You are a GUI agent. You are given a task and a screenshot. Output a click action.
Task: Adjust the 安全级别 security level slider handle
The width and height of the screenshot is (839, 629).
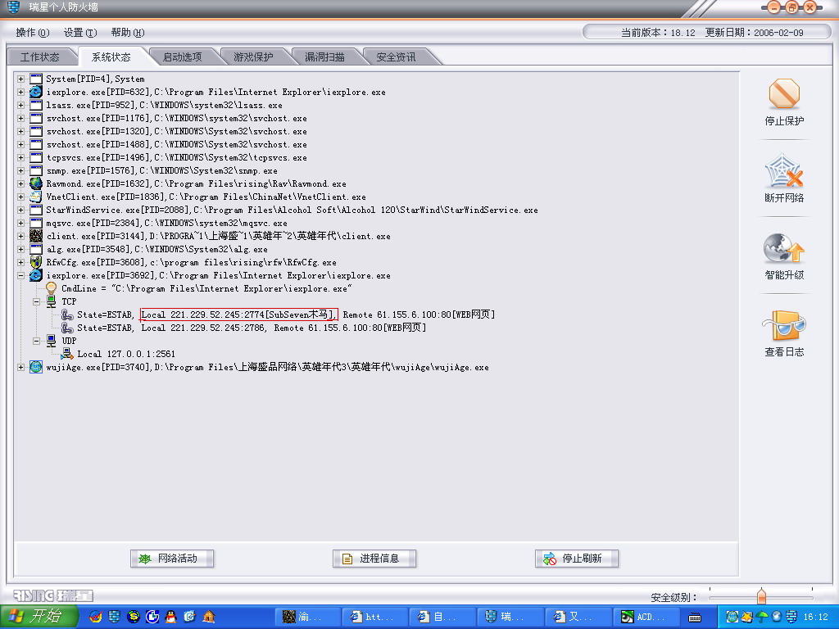pos(761,596)
